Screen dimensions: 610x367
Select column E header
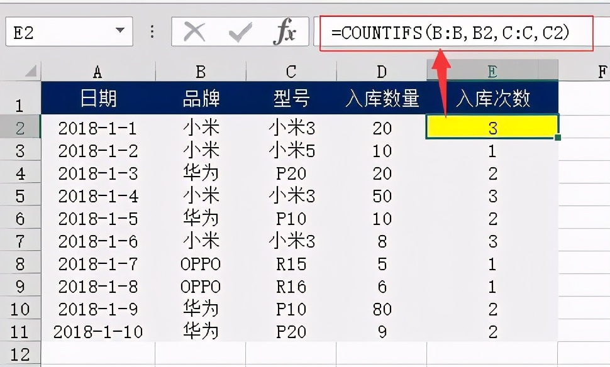point(492,72)
